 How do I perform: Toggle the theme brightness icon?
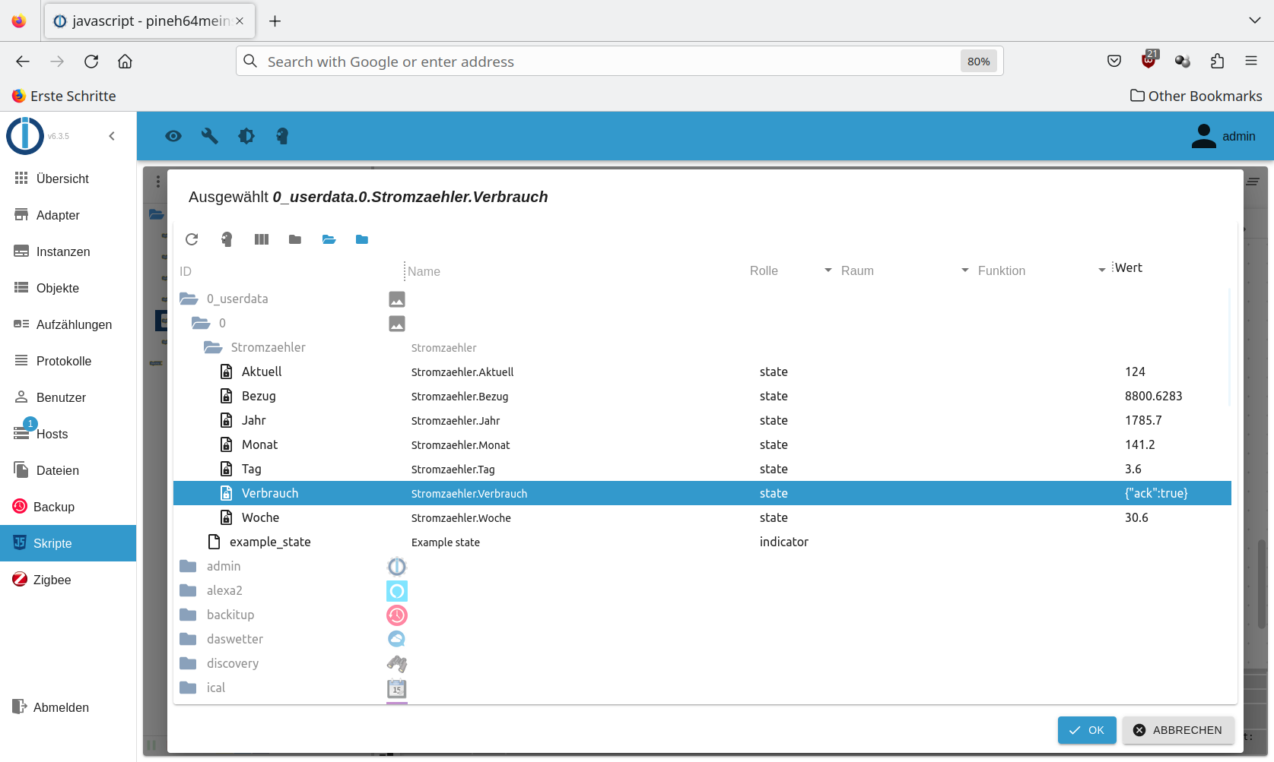pos(246,136)
